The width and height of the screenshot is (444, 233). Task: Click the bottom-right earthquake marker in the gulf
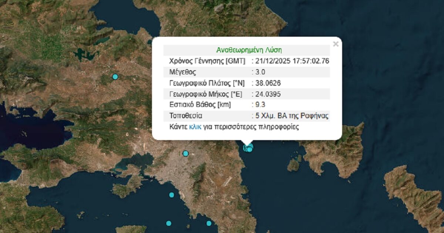pos(209,223)
